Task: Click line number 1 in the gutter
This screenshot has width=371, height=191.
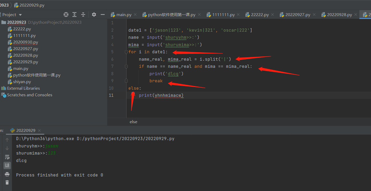Action: [112, 23]
